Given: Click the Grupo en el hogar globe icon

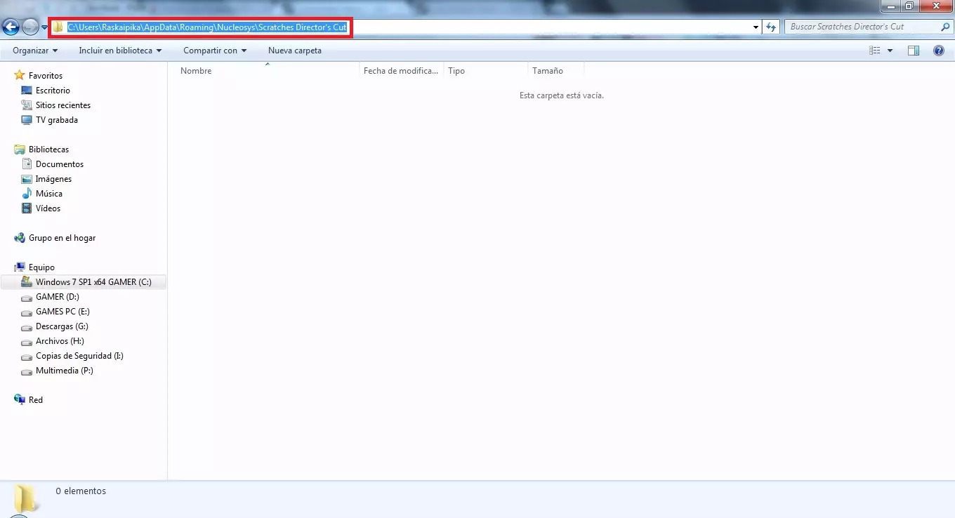Looking at the screenshot, I should click(20, 238).
